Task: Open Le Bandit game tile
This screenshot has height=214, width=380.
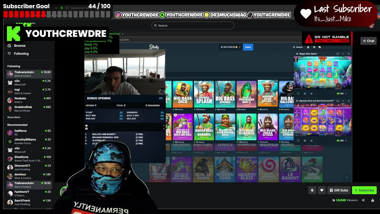Action: 290,169
